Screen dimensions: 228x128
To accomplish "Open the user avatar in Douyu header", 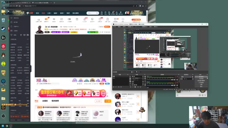I will [127, 13].
